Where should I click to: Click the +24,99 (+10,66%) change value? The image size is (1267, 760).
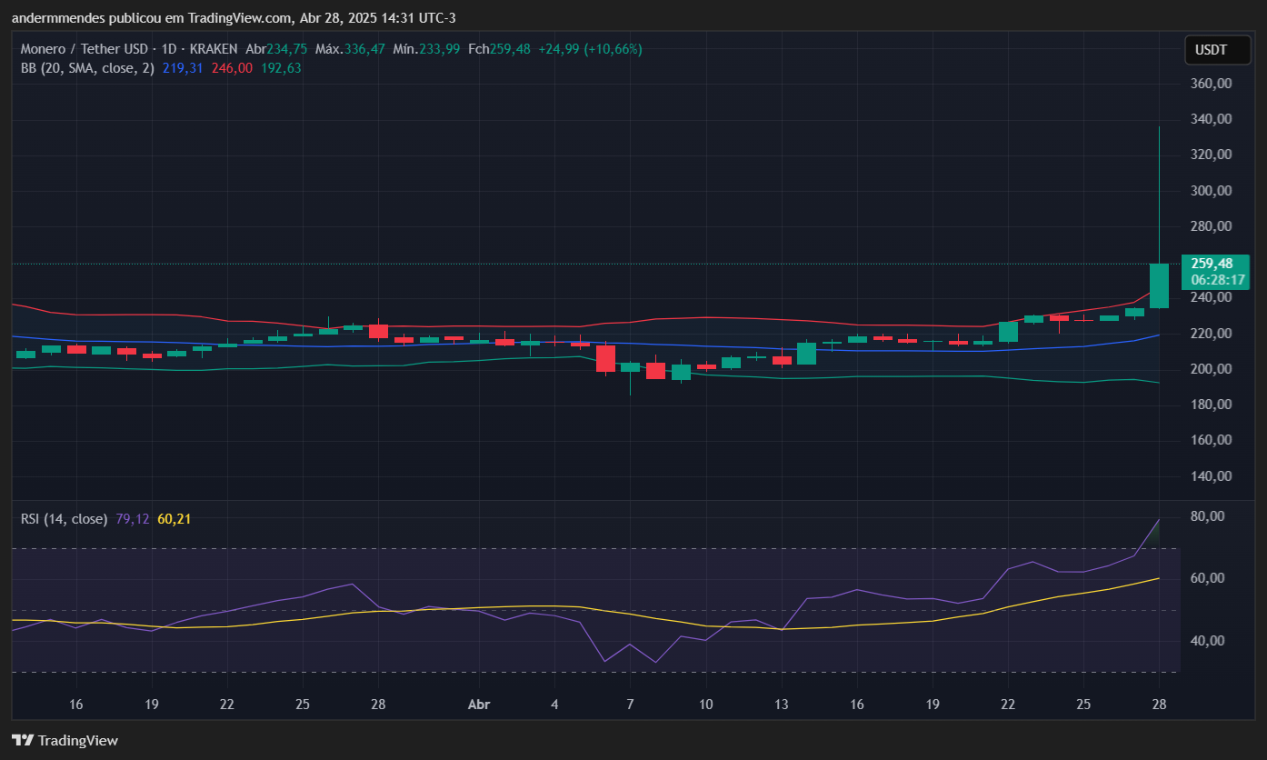[x=590, y=49]
